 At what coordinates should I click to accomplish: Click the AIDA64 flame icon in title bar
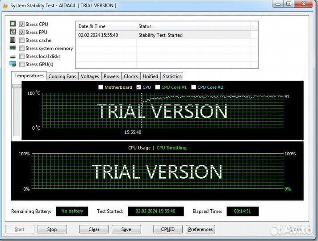click(x=5, y=5)
